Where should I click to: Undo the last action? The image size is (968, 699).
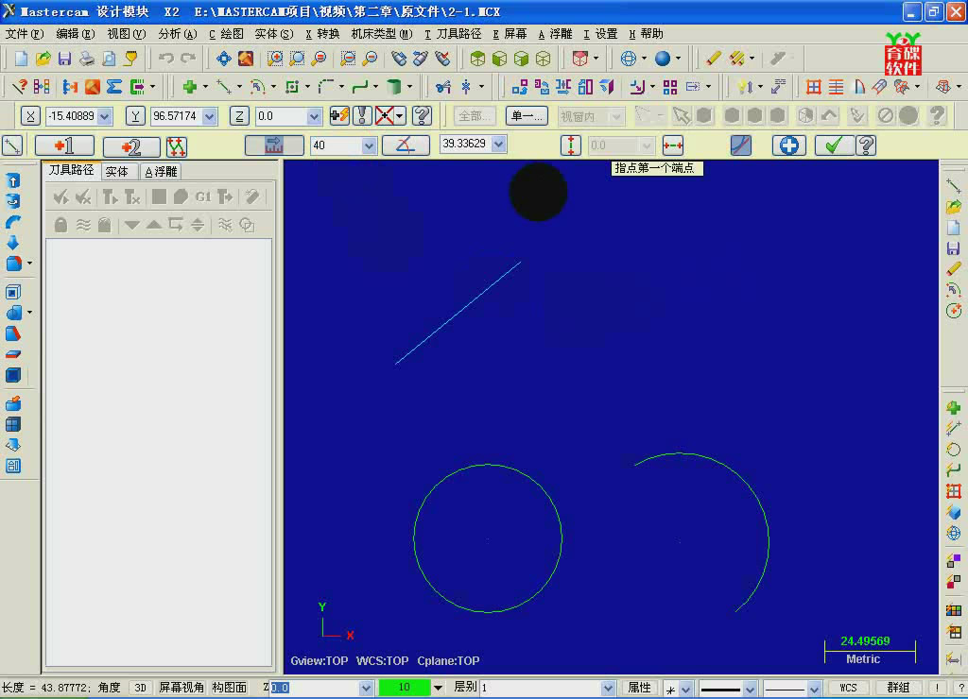tap(165, 59)
